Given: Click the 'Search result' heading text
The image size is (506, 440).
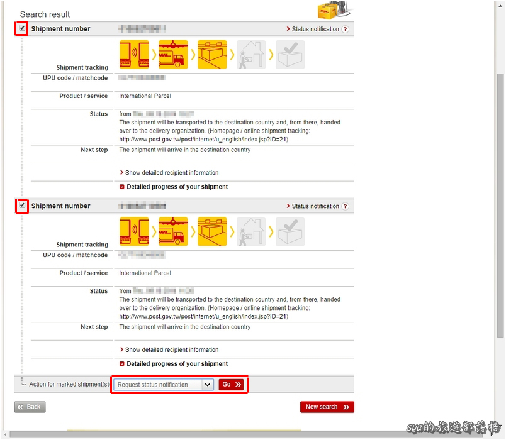Looking at the screenshot, I should point(45,14).
